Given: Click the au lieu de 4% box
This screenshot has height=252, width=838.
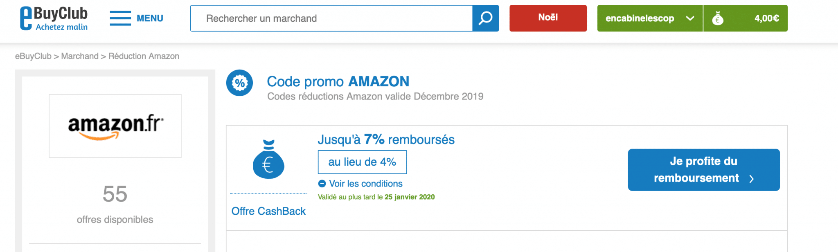Looking at the screenshot, I should coord(362,162).
